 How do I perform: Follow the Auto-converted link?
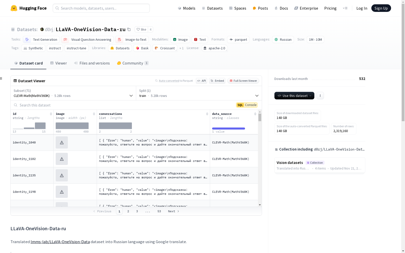[x=169, y=81]
